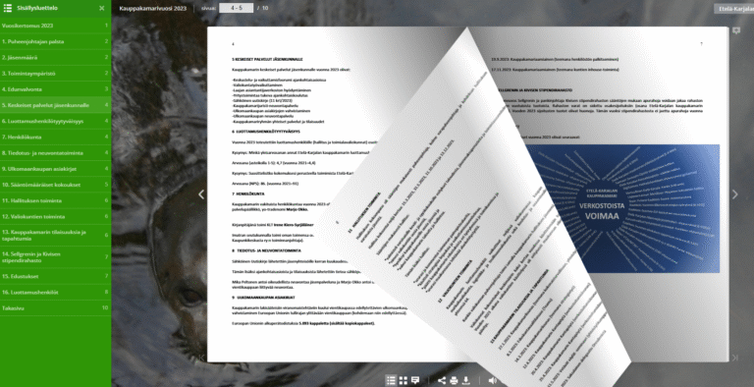Click the '9 ULKOMAANKAUPAN ASIAKIRJAT' heading
Screen dimensions: 754x387
pos(263,298)
